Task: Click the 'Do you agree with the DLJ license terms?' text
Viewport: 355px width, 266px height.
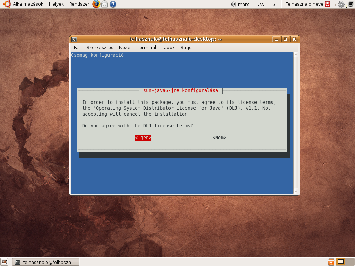Action: coord(137,126)
